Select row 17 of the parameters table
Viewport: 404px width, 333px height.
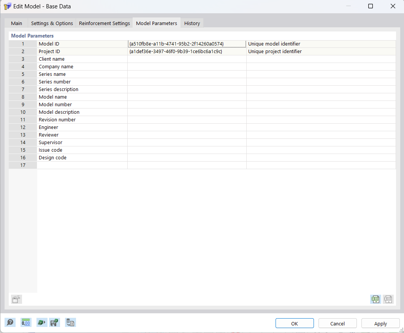[22, 165]
